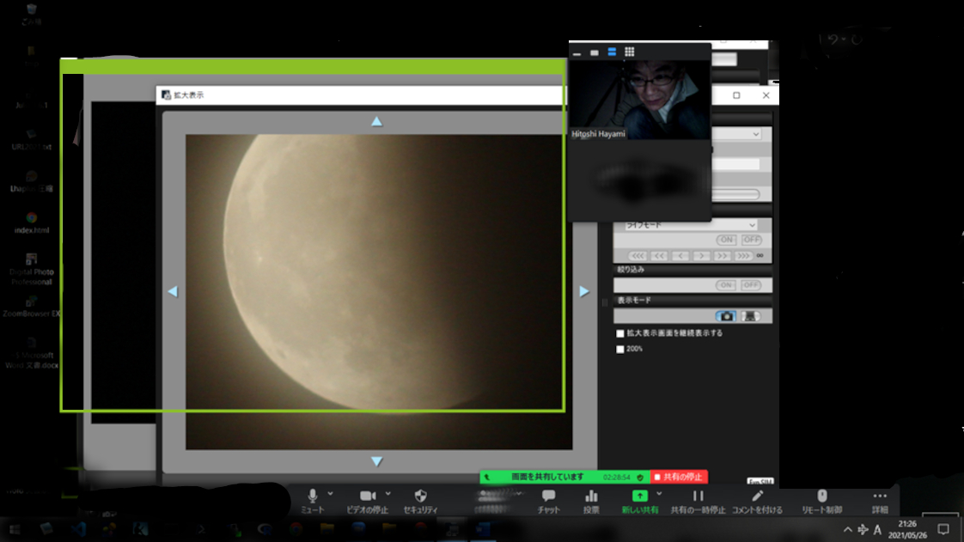Turn ON the 絞り込み filter toggle
Viewport: 964px width, 542px height.
(726, 285)
